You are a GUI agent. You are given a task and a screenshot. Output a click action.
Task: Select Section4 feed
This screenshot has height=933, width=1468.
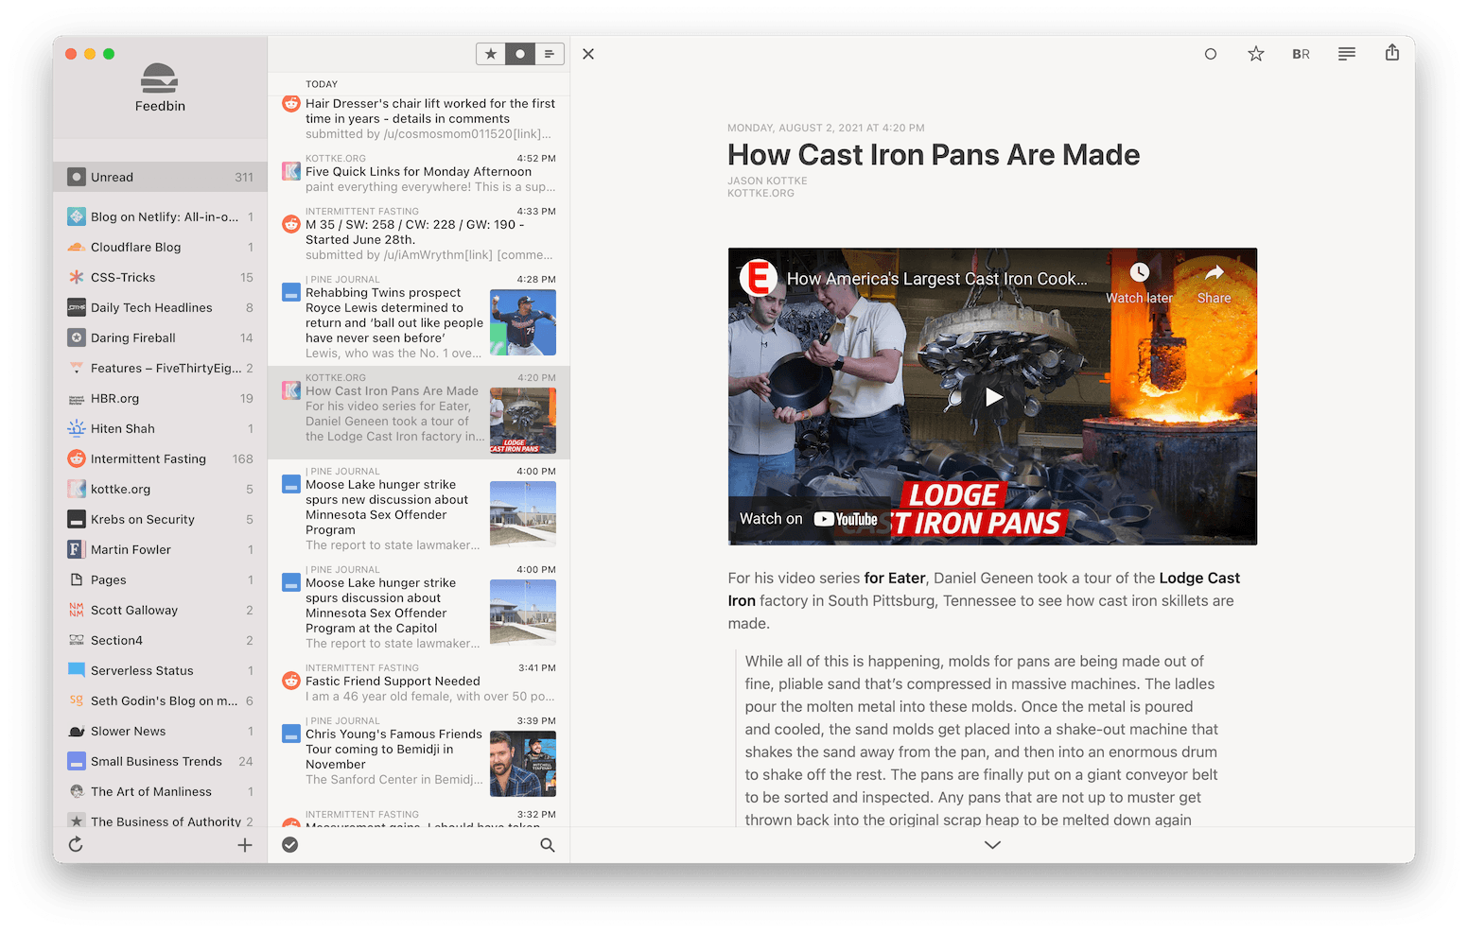coord(160,640)
